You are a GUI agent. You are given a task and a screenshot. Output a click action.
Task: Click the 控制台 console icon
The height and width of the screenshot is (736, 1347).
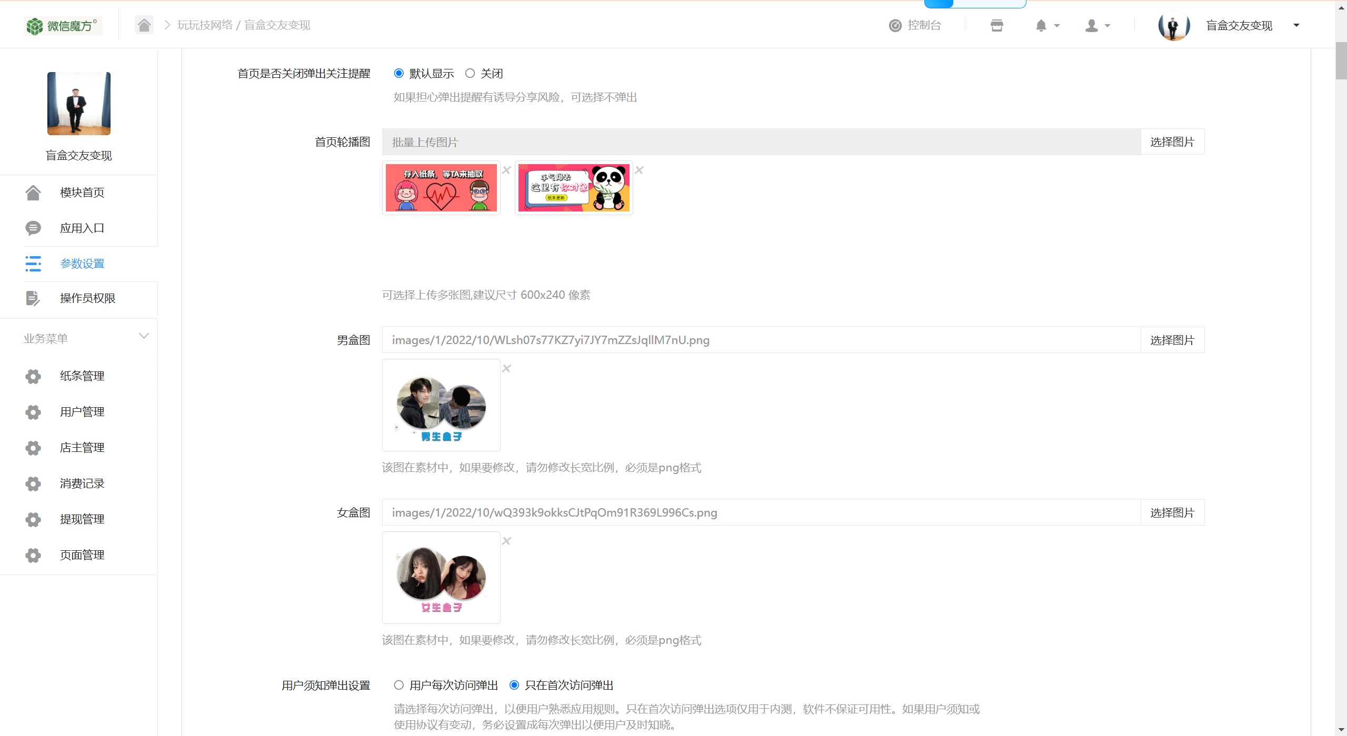coord(895,25)
